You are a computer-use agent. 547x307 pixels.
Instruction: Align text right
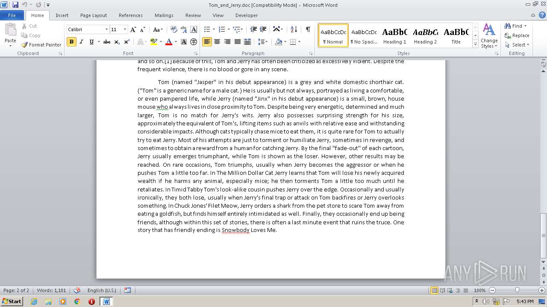[227, 42]
